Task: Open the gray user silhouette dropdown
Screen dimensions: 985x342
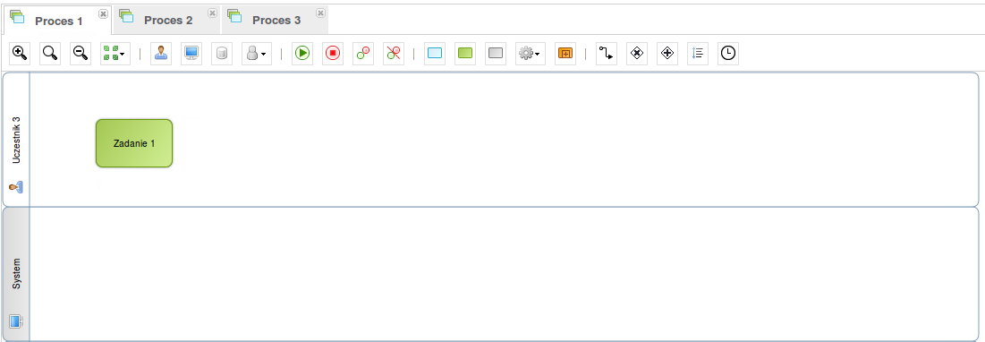Action: tap(256, 54)
